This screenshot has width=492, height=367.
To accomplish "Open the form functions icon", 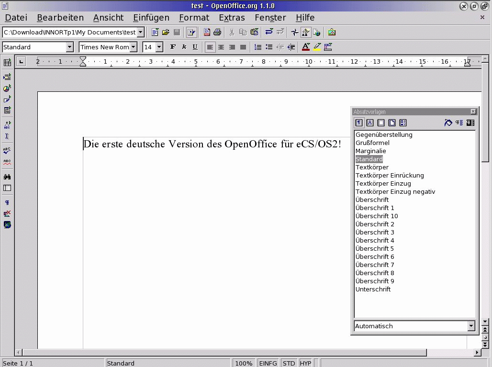I will point(7,111).
